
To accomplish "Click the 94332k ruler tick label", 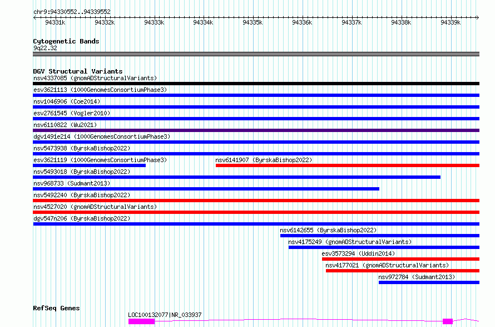I will [105, 22].
